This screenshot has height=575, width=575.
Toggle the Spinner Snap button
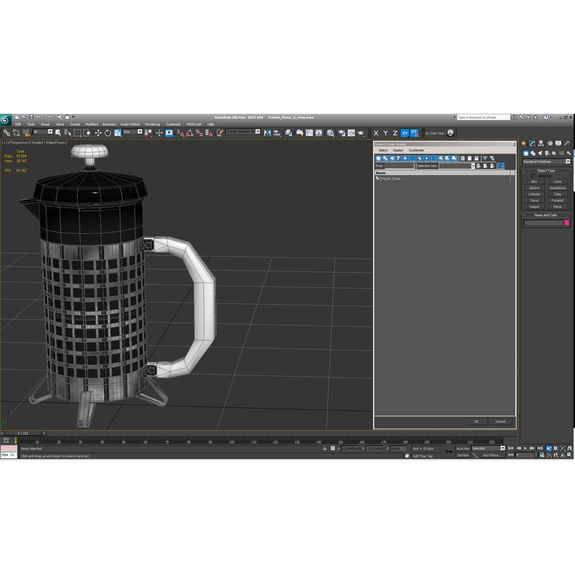(209, 133)
